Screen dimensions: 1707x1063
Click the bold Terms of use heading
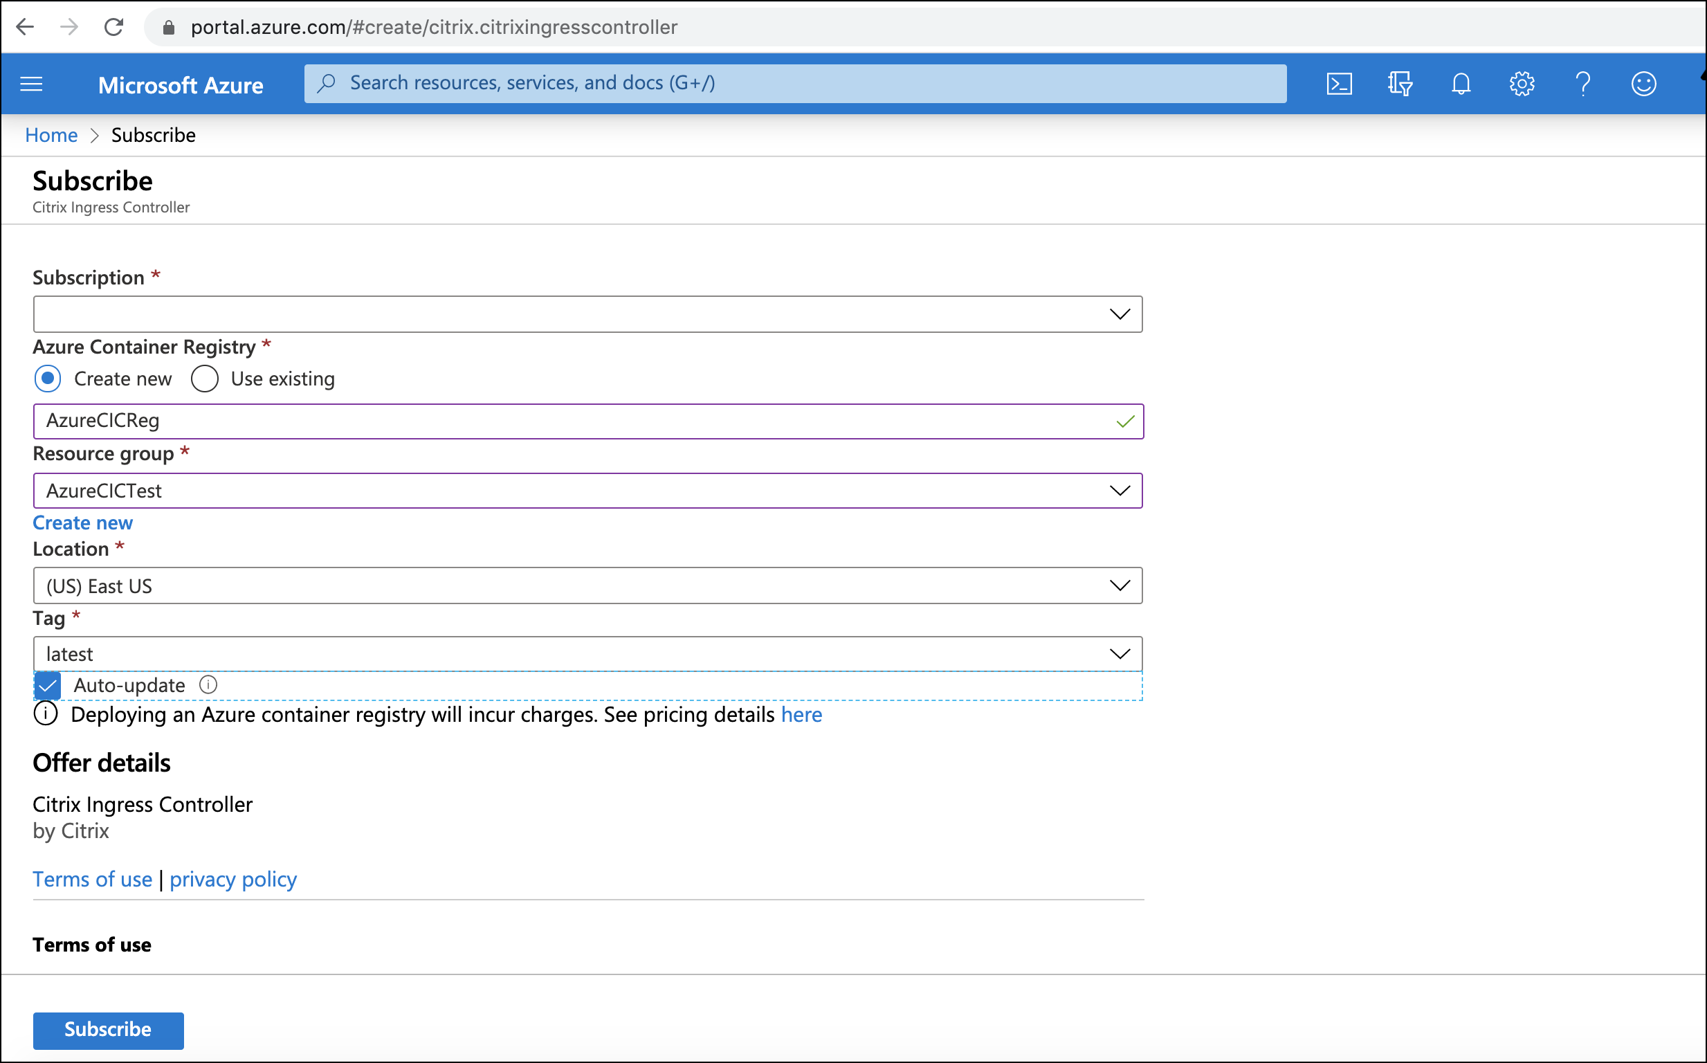coord(92,945)
